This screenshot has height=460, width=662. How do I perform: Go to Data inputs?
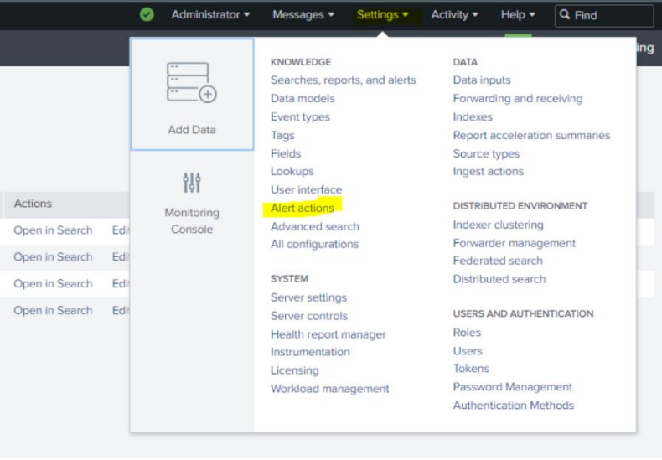coord(482,80)
